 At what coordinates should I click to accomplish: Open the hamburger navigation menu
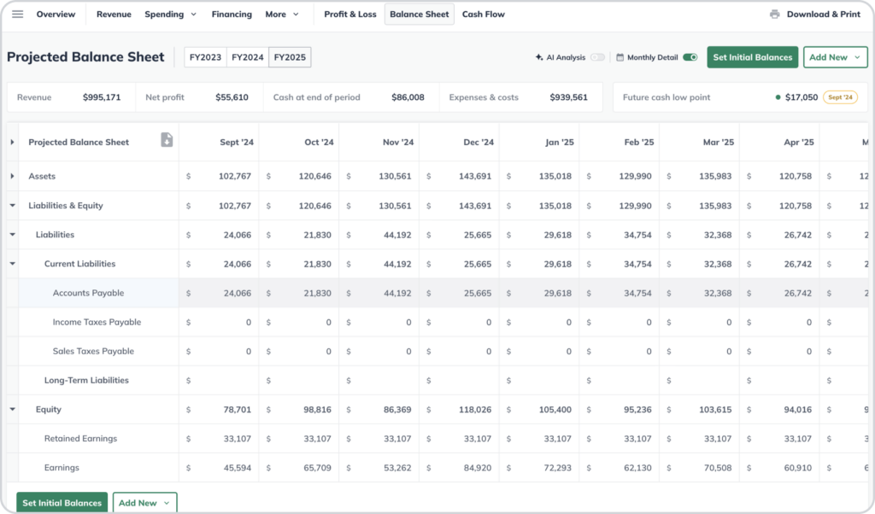click(20, 14)
